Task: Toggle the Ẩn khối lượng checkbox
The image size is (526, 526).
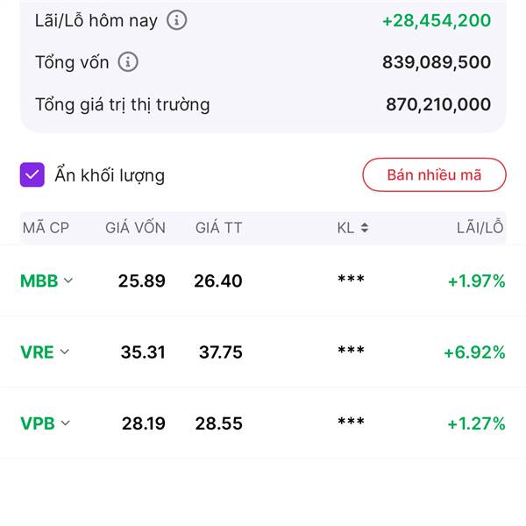Action: [x=32, y=175]
